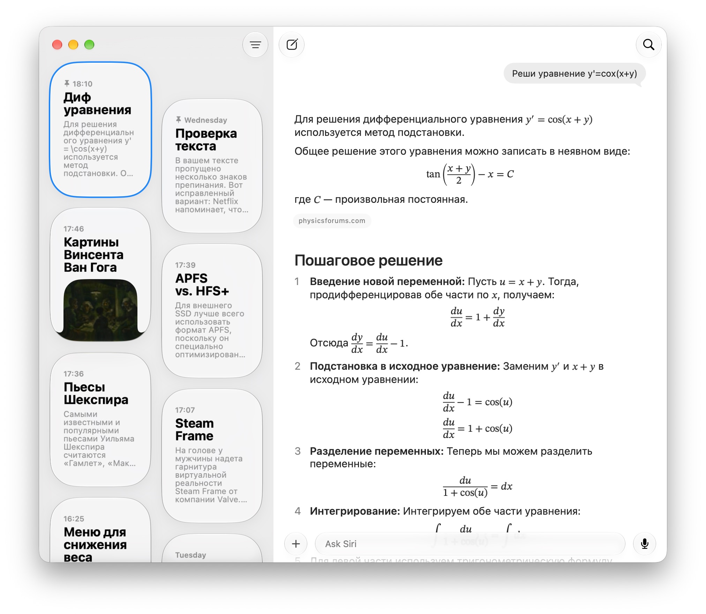Screen dimensions: 706x614
Task: Open search with magnifying glass icon
Action: (648, 45)
